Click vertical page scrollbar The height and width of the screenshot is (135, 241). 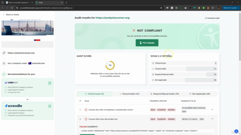tap(240, 37)
